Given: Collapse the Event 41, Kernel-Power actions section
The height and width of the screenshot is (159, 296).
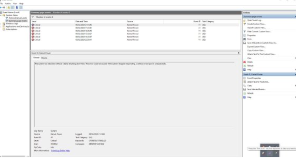Looking at the screenshot, I should click(x=295, y=74).
